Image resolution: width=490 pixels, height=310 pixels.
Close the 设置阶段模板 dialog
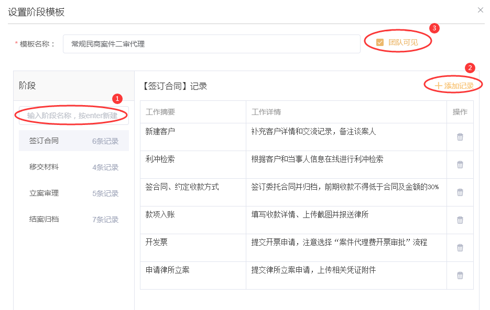coord(480,10)
